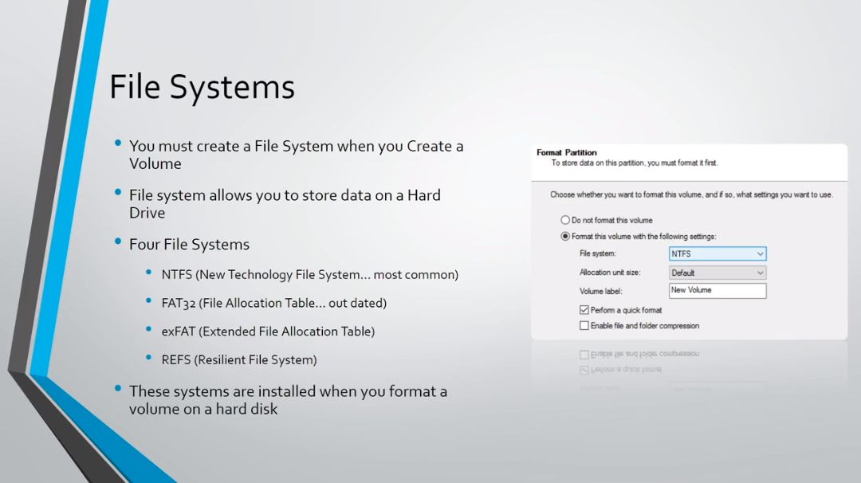Select 'Do not format this volume' radio button
861x483 pixels.
565,220
